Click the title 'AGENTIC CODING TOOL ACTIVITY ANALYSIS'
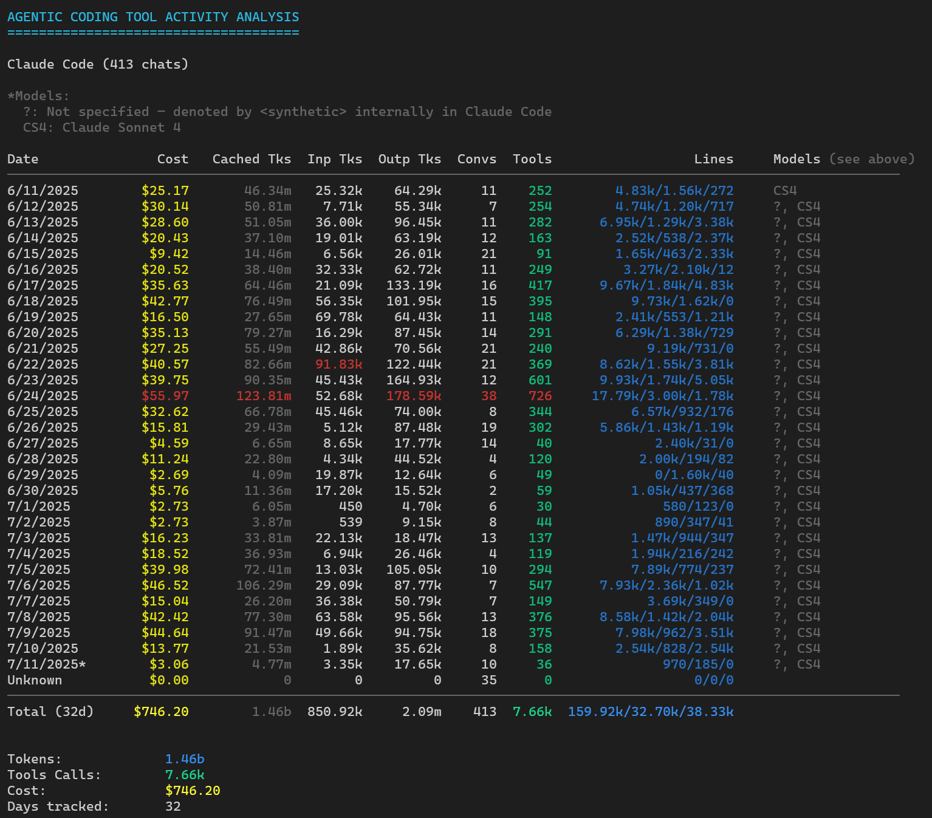932x818 pixels. tap(153, 17)
